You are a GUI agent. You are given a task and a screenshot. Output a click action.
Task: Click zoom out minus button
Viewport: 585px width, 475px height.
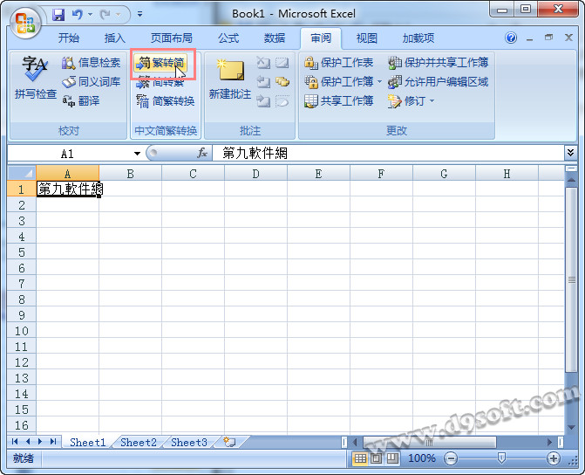point(451,458)
